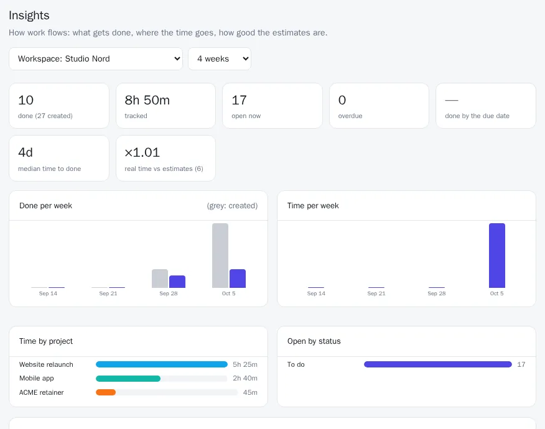Click the blue done bar for Sep 28
The image size is (545, 429).
click(177, 282)
